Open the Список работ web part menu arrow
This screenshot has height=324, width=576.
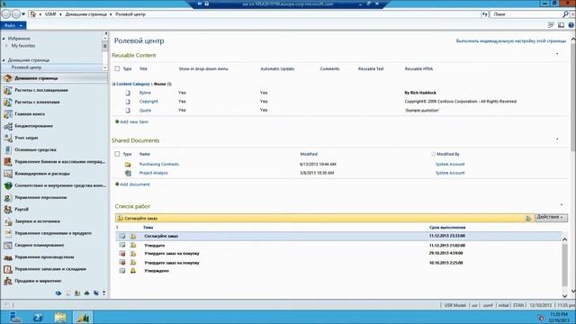click(562, 204)
